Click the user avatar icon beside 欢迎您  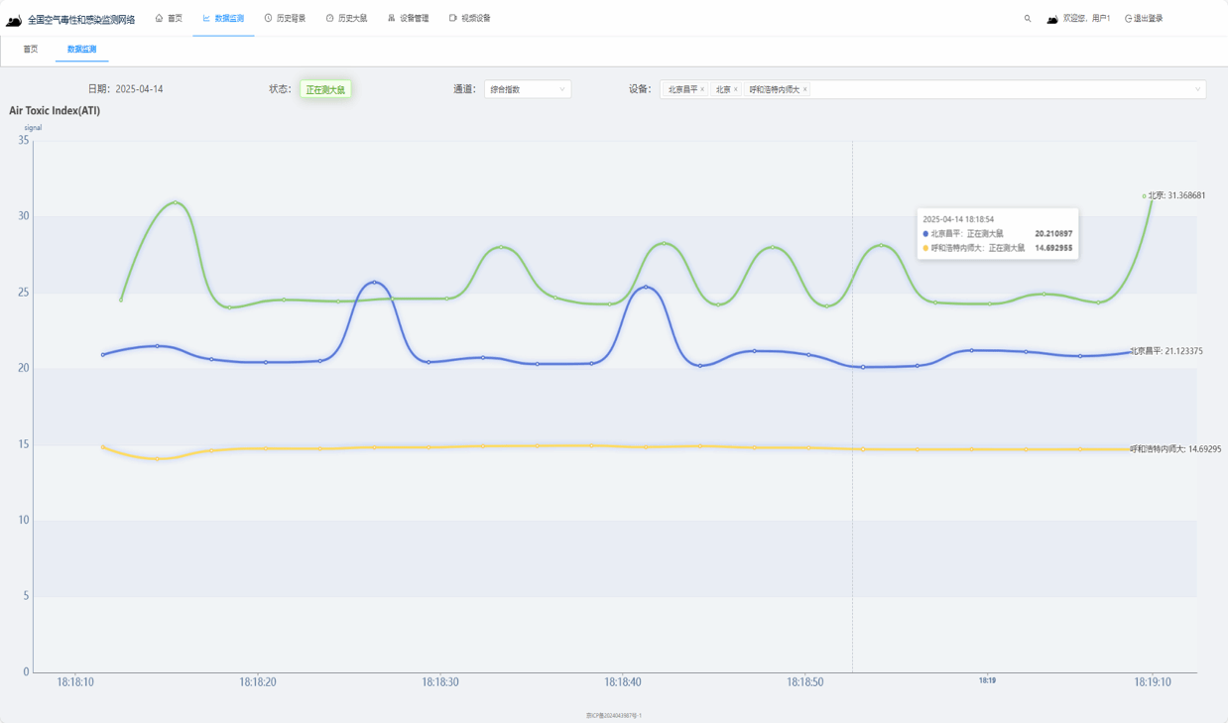[1052, 19]
